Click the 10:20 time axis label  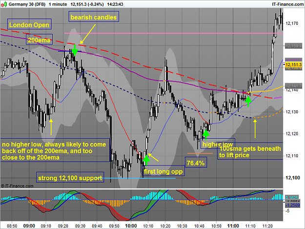pyautogui.click(x=165, y=226)
